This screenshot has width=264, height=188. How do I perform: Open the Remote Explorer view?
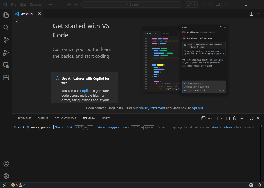pos(6,65)
